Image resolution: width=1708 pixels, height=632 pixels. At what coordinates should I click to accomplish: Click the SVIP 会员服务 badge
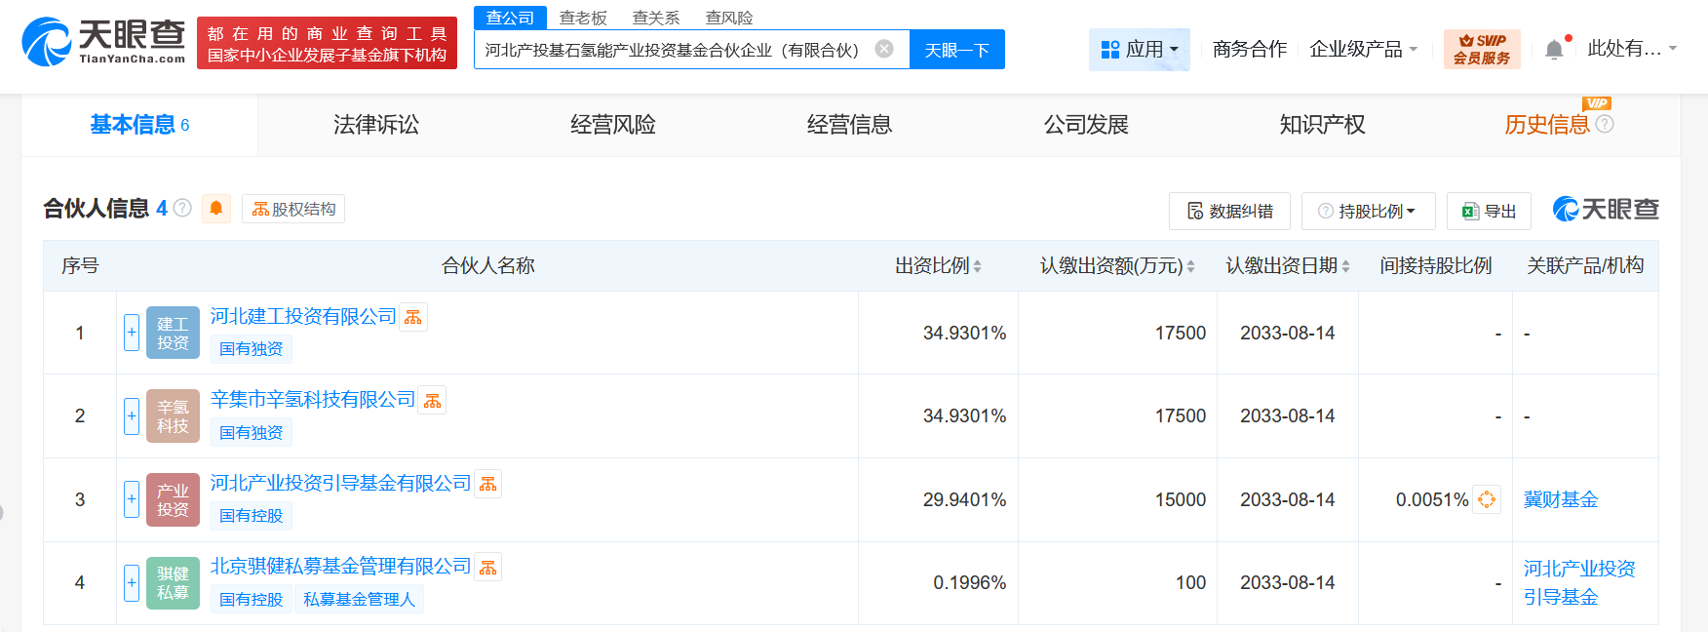click(x=1481, y=49)
